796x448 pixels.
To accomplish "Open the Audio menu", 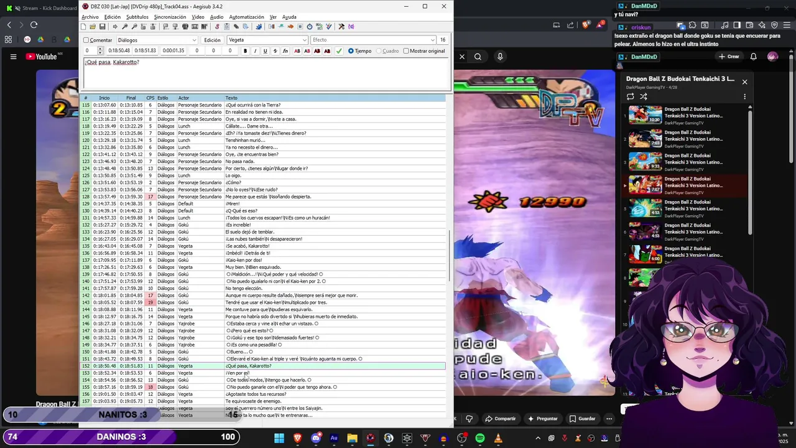I will [216, 17].
